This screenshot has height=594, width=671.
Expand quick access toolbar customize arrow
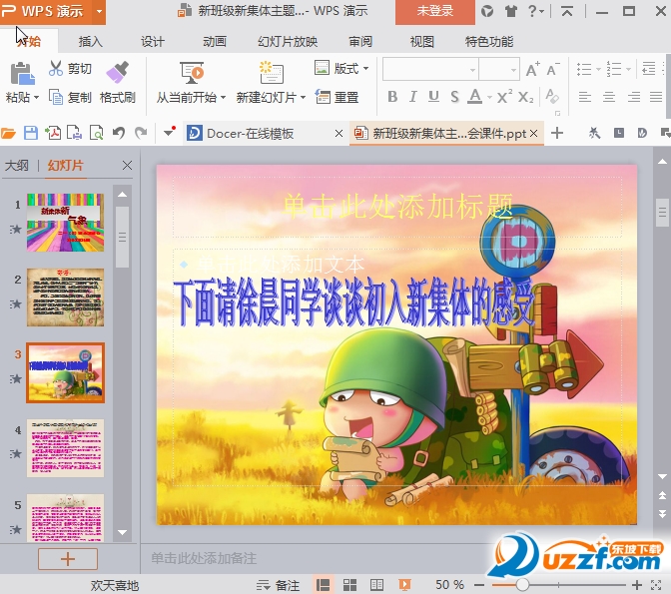[170, 133]
